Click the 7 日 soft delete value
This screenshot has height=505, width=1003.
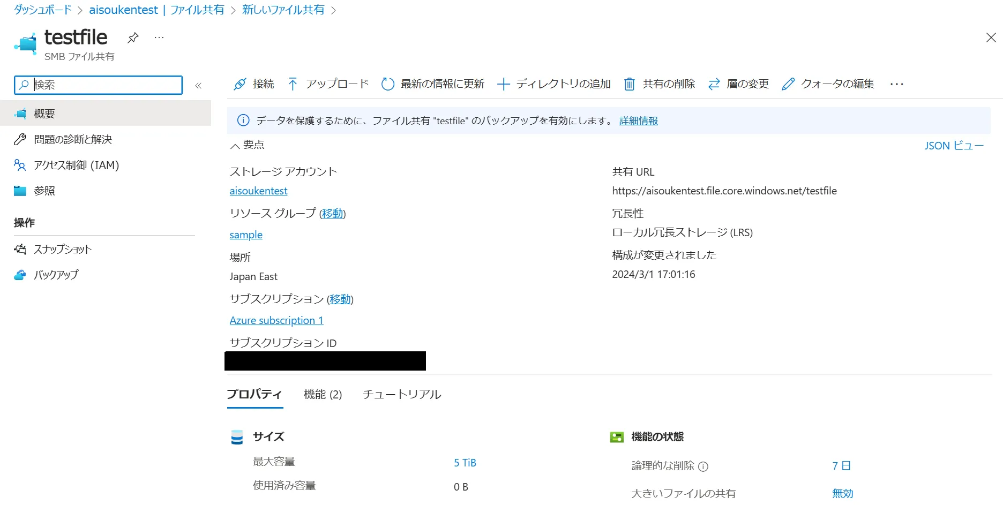[x=841, y=466]
